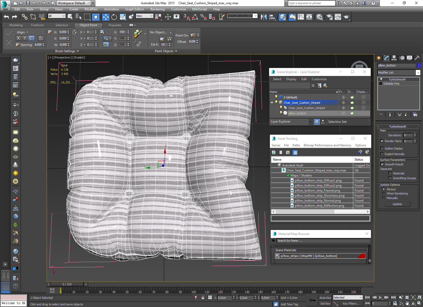Open the Utilities command panel tab

coord(417,58)
